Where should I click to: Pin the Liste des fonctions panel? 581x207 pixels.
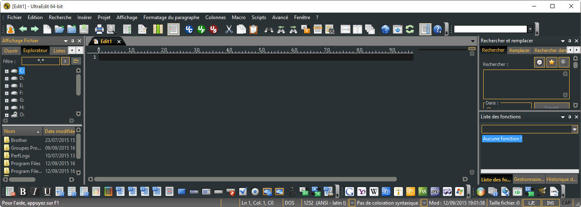click(x=570, y=117)
